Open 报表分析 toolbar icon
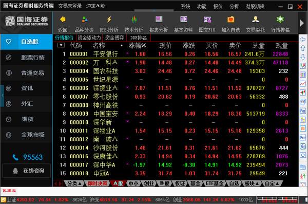The image size is (308, 204). point(159,20)
